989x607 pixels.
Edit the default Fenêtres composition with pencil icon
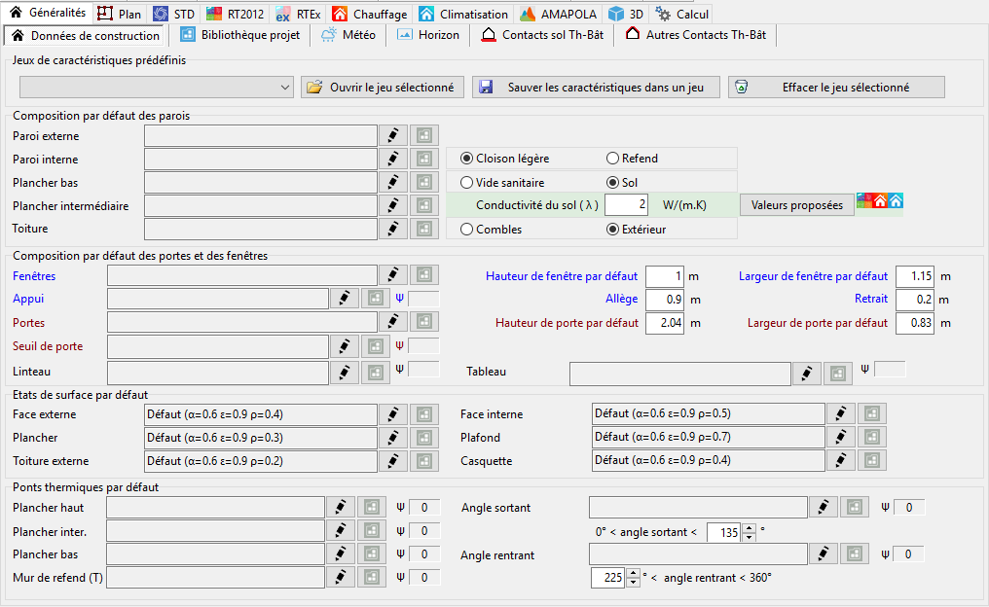pos(392,275)
